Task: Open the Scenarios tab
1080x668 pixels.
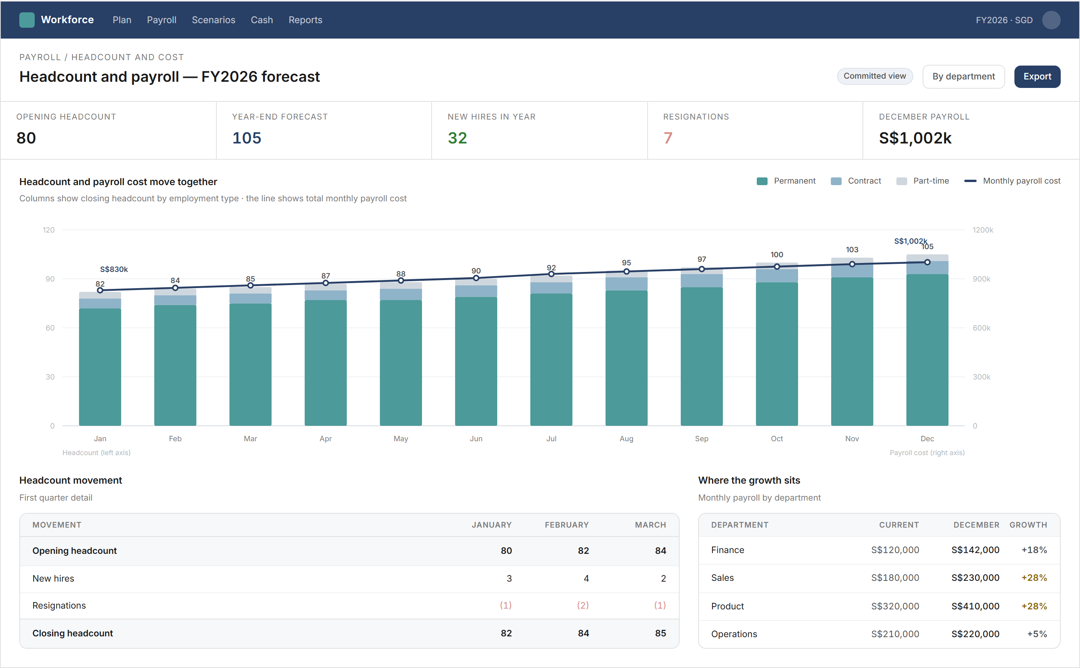Action: click(213, 20)
